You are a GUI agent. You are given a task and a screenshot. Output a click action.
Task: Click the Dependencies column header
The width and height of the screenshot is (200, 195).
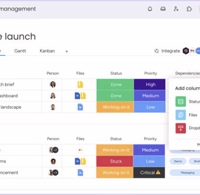[x=188, y=73]
